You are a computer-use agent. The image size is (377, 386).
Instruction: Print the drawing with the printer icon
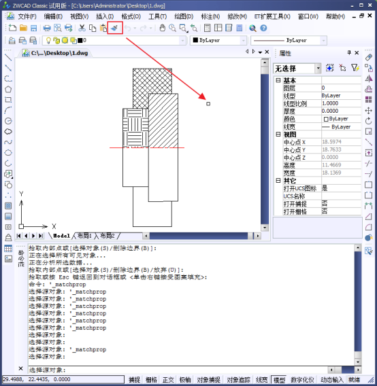tap(47, 28)
